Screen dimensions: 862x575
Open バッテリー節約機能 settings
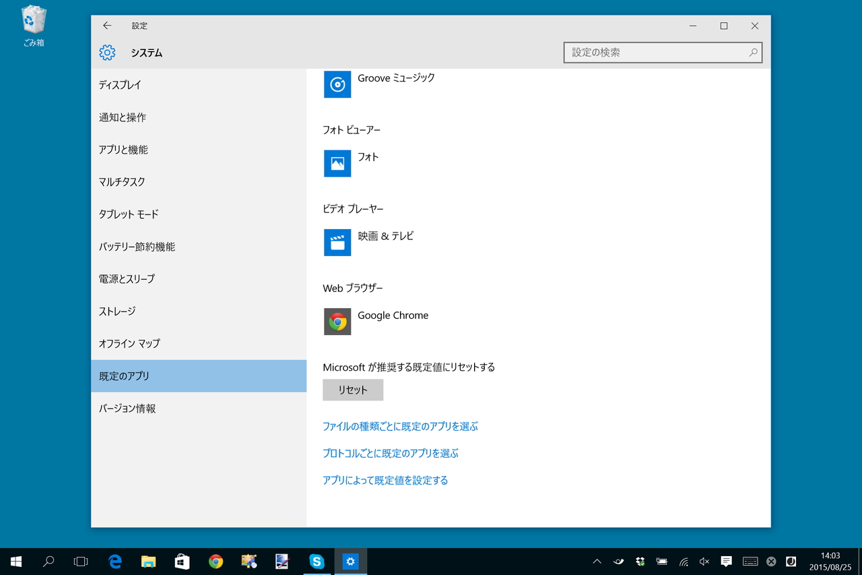tap(199, 247)
